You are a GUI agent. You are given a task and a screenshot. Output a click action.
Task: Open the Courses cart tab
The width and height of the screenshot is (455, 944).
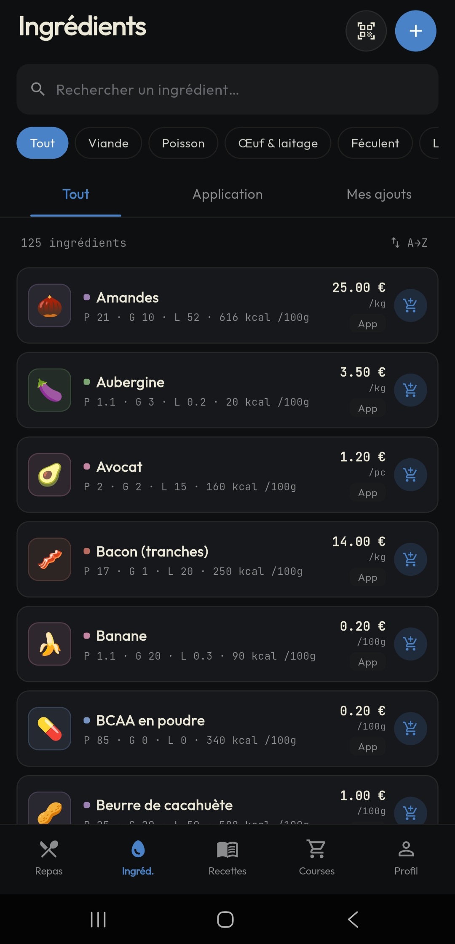coord(317,858)
